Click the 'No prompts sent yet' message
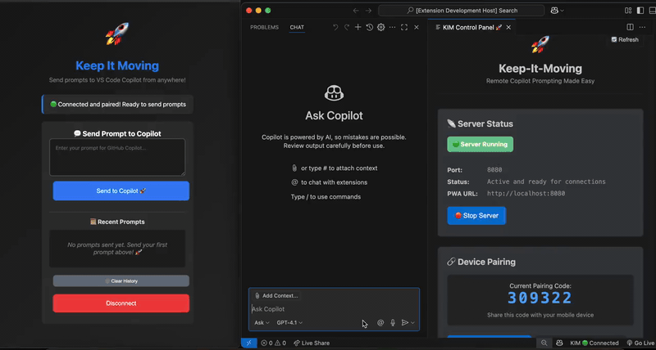The height and width of the screenshot is (350, 656). [117, 249]
